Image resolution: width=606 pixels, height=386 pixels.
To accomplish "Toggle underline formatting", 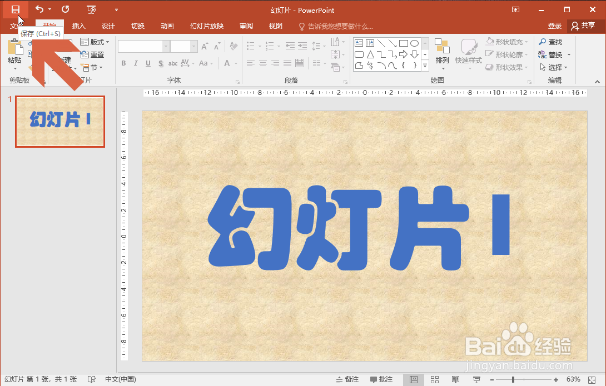I will tap(148, 63).
